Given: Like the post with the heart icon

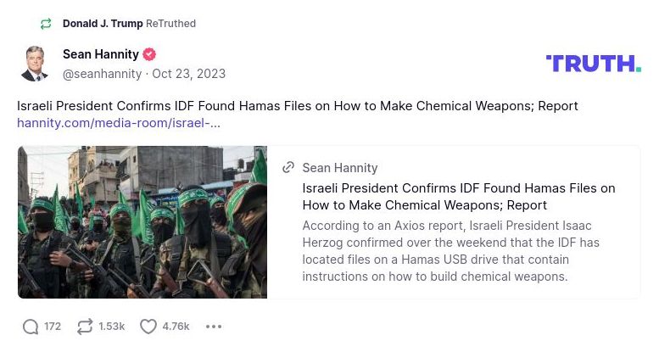Looking at the screenshot, I should (148, 327).
